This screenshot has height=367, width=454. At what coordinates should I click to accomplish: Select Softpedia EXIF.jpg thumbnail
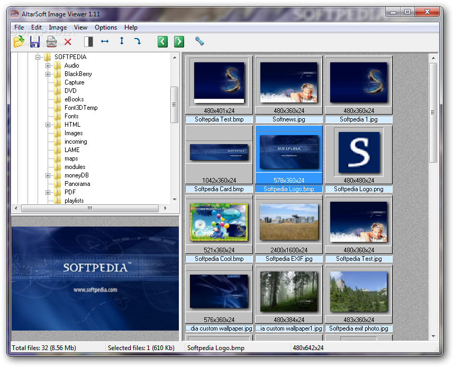pos(289,224)
